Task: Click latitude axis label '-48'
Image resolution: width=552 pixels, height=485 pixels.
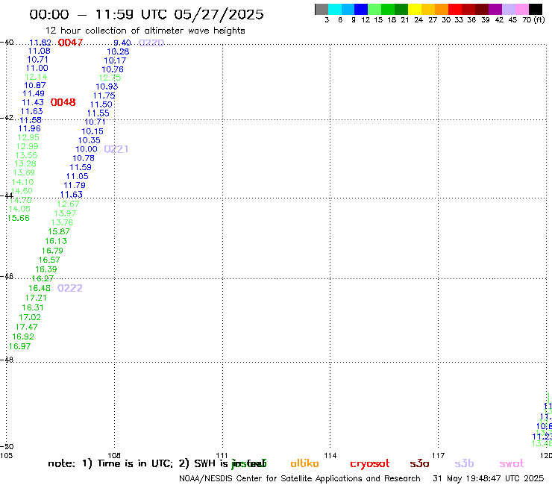Action: (x=7, y=360)
